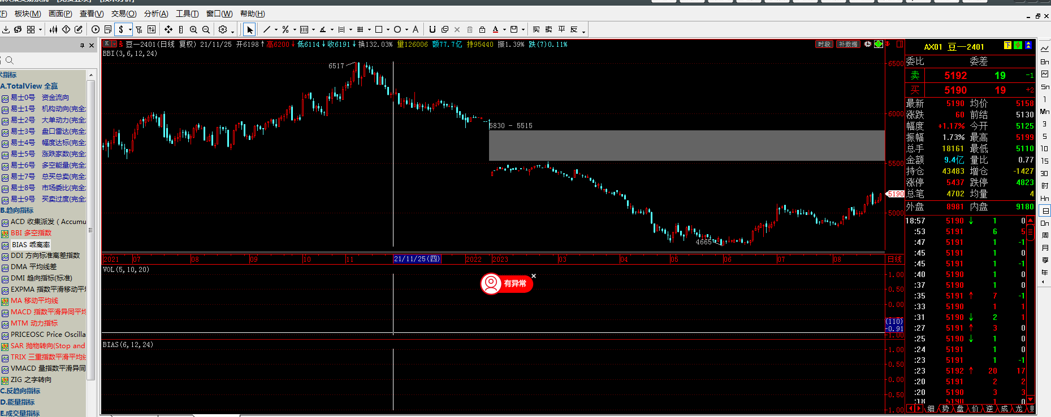The height and width of the screenshot is (417, 1051).
Task: Open the 交易(O) menu
Action: pos(124,14)
